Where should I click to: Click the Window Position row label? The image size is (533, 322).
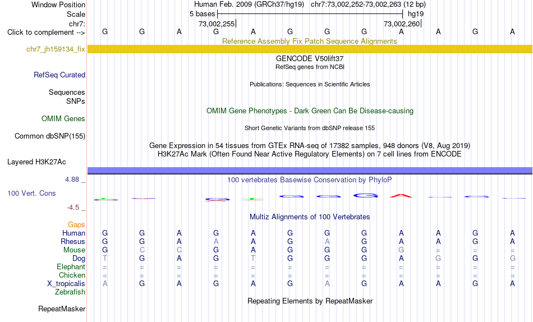58,4
